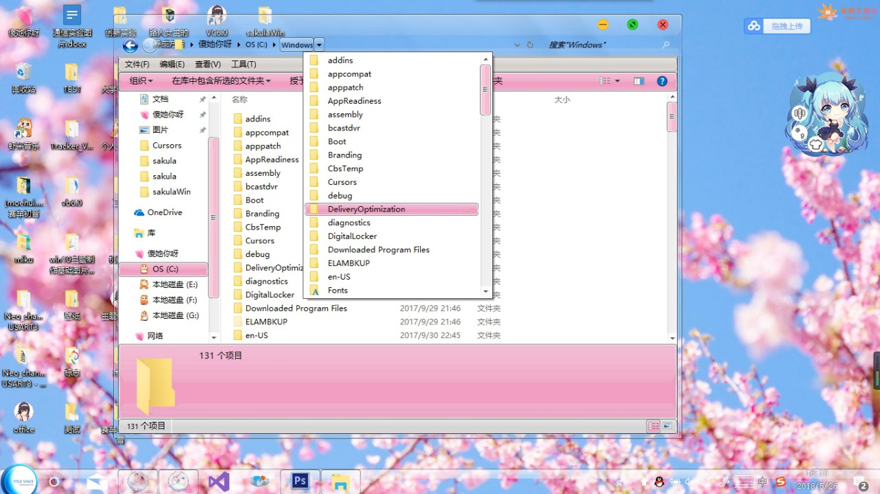The image size is (880, 494).
Task: Open the office desktop shortcut
Action: (x=24, y=417)
